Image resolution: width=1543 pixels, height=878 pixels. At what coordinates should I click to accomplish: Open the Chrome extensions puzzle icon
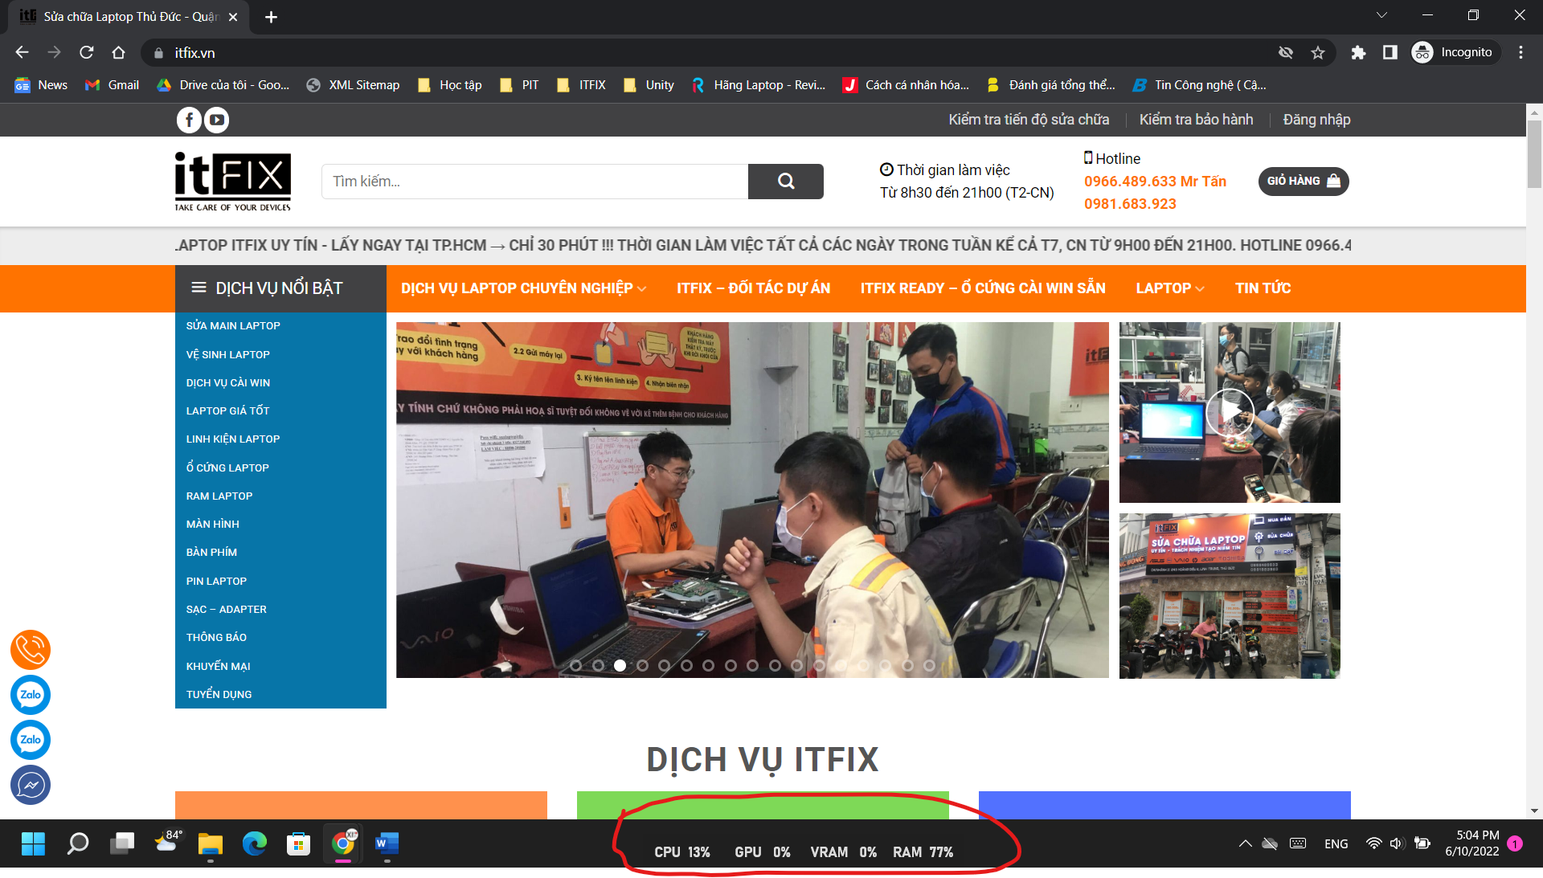(x=1358, y=52)
